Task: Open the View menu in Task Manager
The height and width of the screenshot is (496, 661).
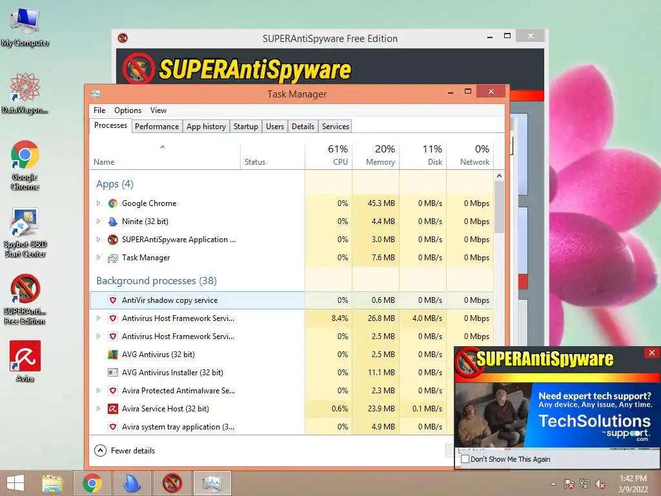Action: click(x=158, y=110)
